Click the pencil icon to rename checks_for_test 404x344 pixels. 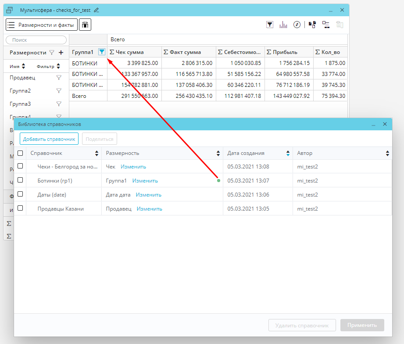pyautogui.click(x=97, y=10)
